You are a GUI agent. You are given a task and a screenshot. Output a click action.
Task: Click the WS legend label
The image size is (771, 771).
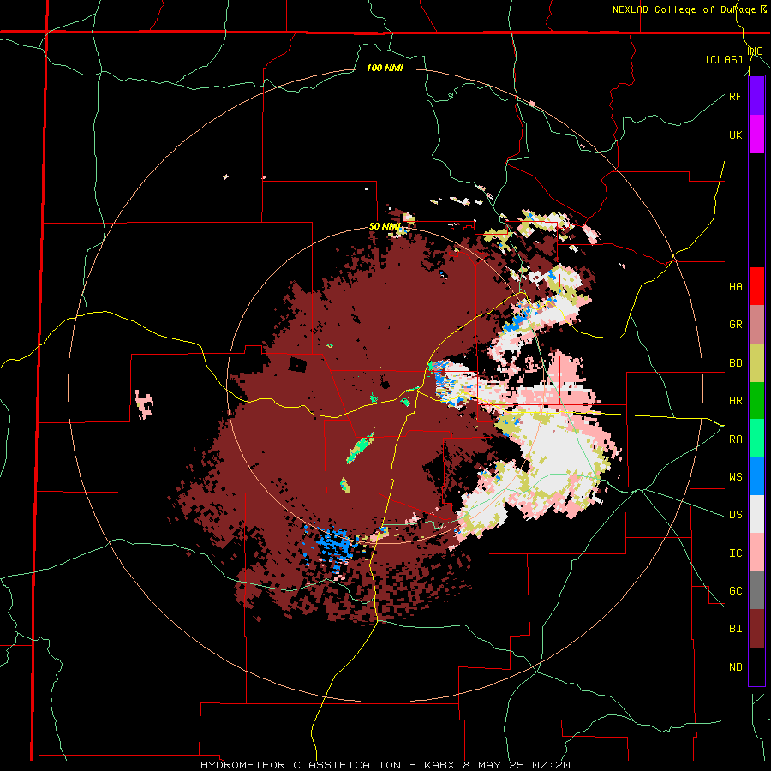(x=735, y=477)
